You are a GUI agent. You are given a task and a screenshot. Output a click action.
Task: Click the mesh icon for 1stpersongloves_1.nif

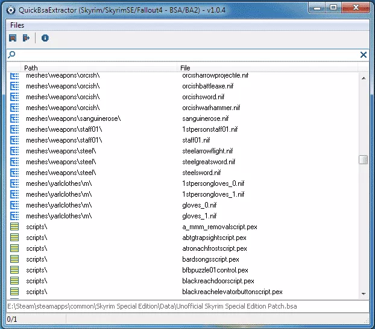[x=14, y=194]
